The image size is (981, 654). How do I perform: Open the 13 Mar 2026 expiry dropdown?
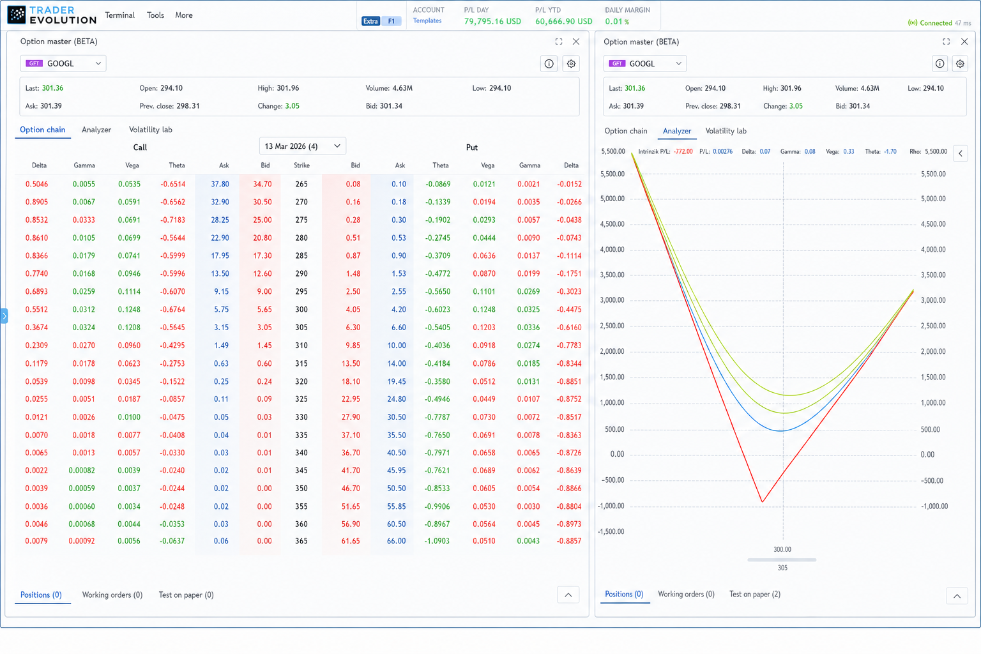(x=302, y=146)
